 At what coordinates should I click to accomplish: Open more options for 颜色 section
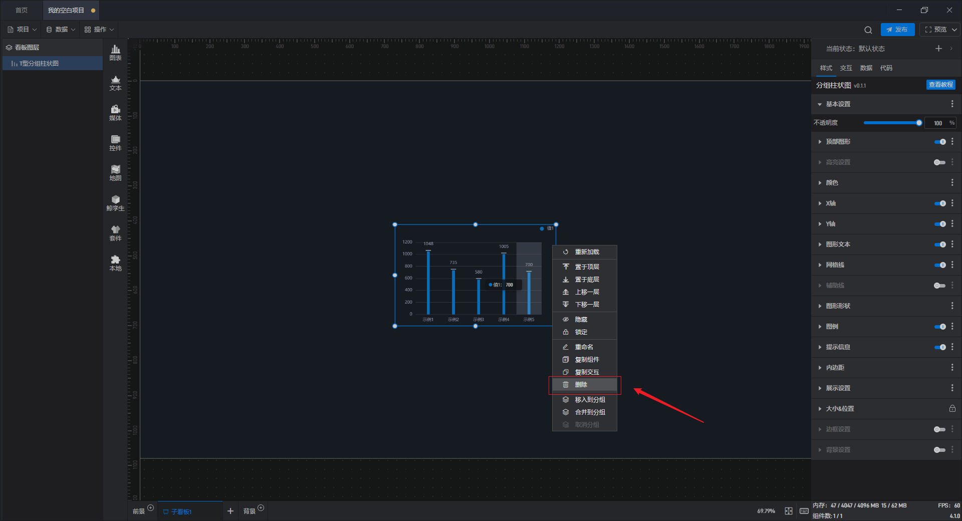(x=952, y=183)
